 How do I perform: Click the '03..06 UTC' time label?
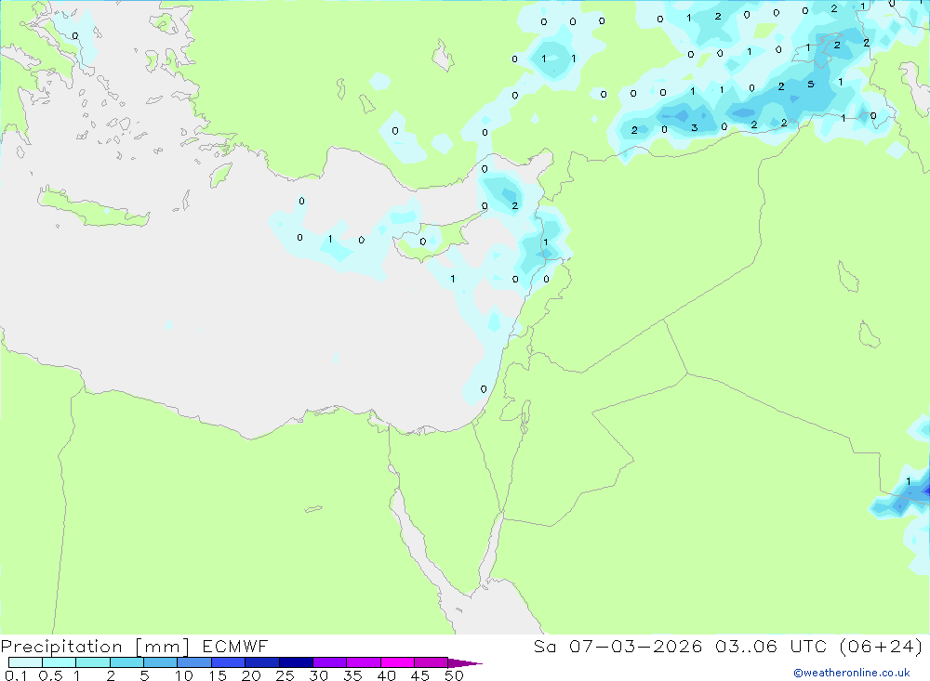point(770,646)
